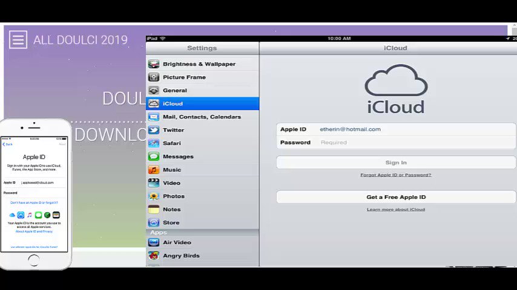The image size is (517, 290).
Task: Click the Wi-Fi icon in the iPad status bar
Action: [163, 39]
